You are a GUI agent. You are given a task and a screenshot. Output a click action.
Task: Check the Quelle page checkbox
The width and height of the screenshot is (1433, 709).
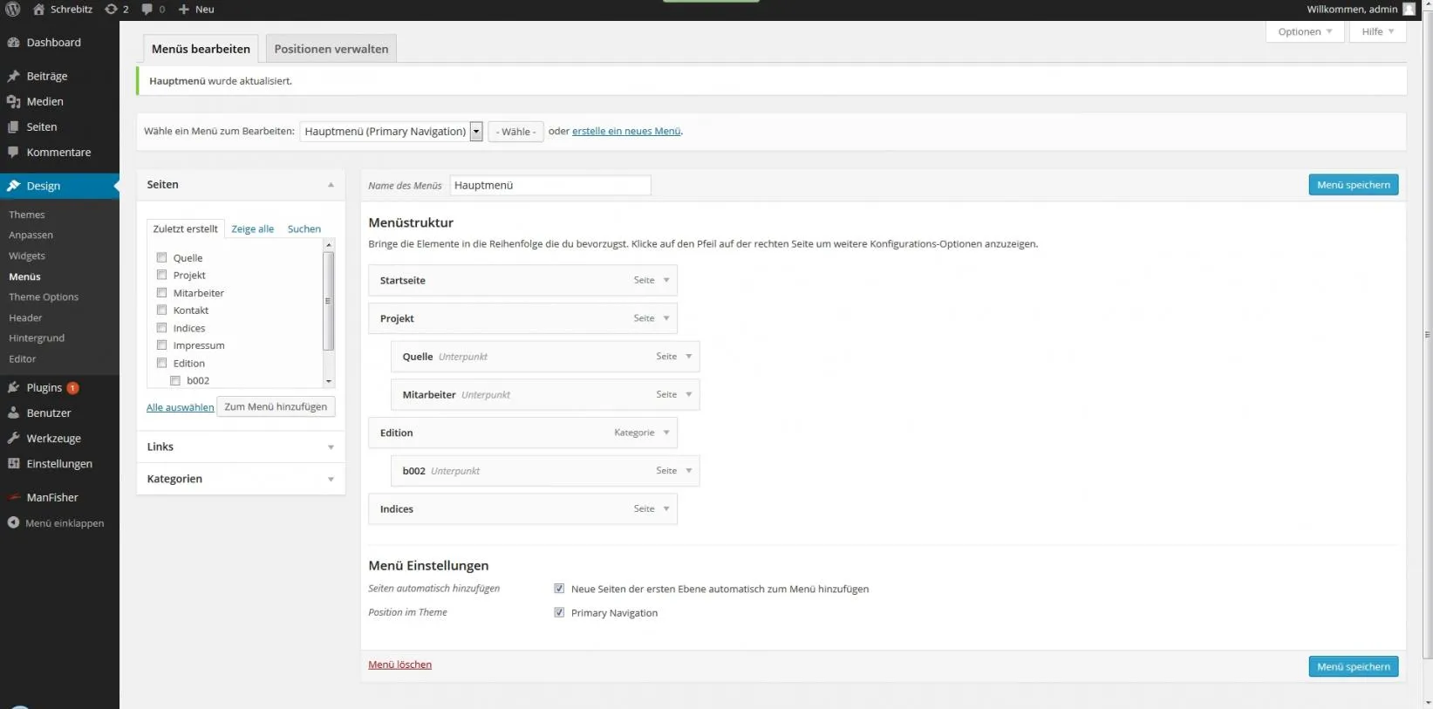[161, 257]
